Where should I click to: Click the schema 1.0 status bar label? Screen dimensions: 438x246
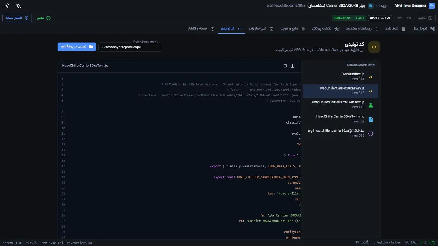pyautogui.click(x=12, y=243)
